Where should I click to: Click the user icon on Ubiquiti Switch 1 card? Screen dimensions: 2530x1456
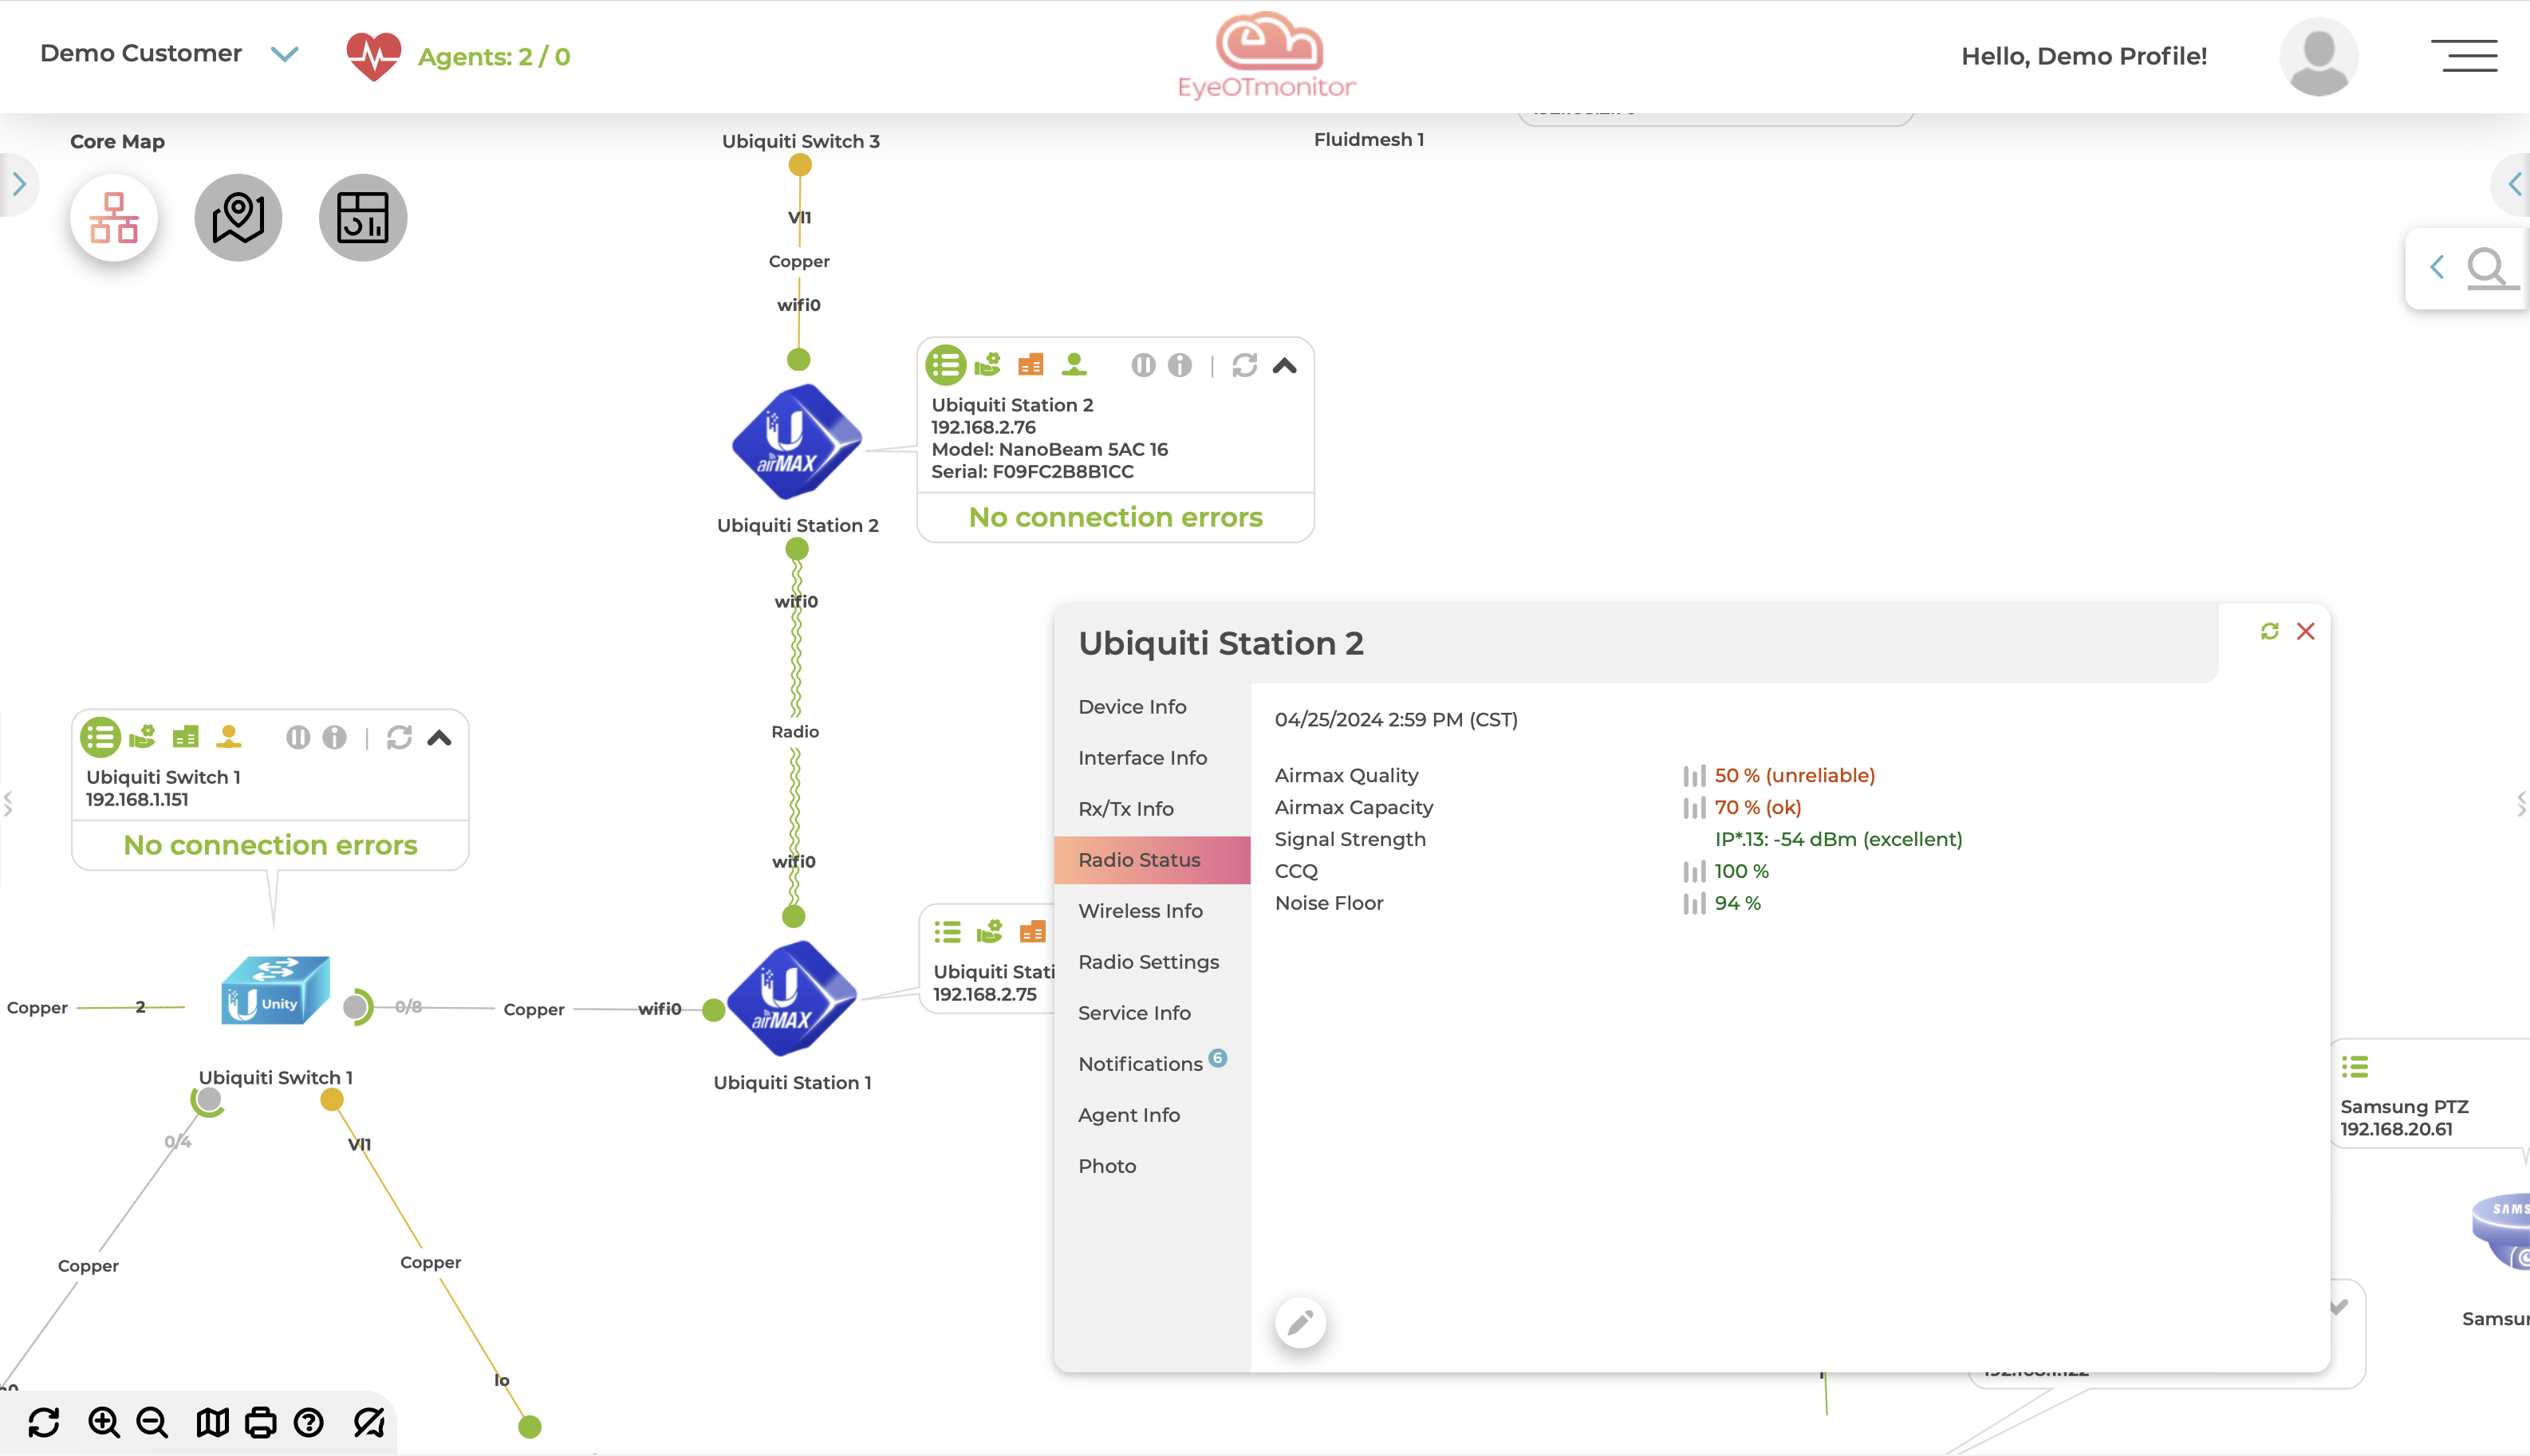[x=229, y=737]
